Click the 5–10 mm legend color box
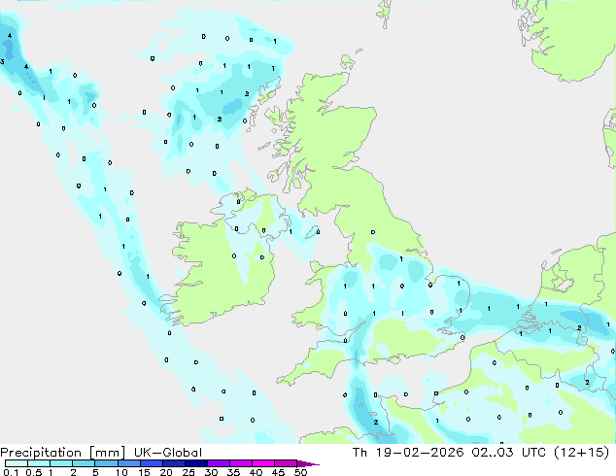 point(106,463)
